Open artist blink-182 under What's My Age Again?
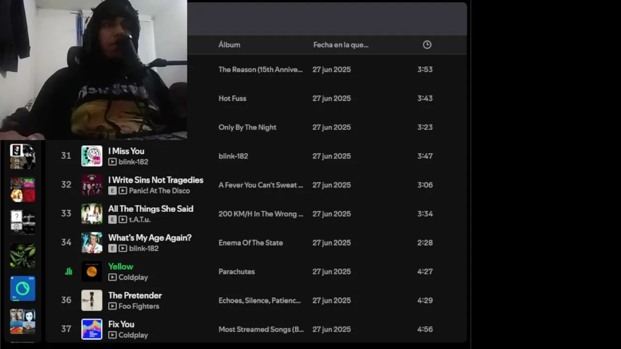Image resolution: width=621 pixels, height=349 pixels. tap(144, 249)
